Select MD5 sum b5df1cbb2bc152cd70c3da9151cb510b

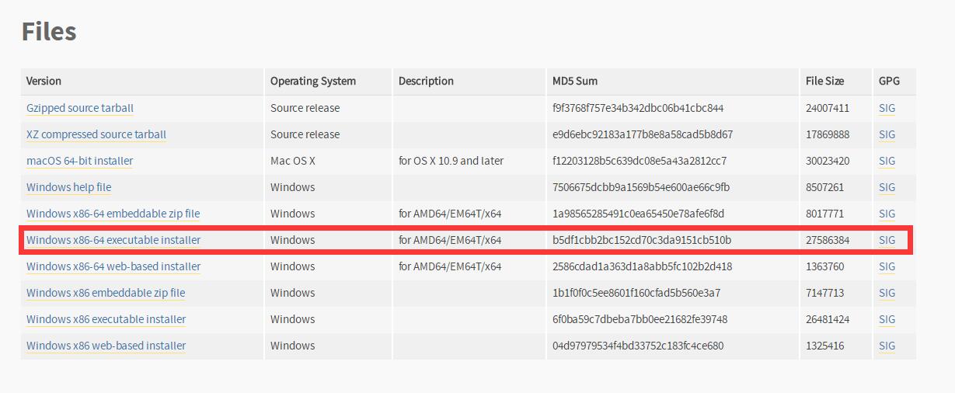pos(642,240)
